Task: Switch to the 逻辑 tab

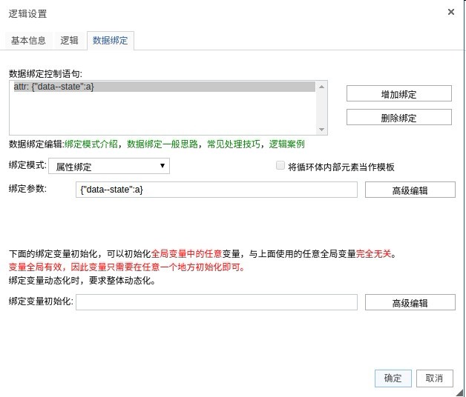Action: (x=69, y=40)
